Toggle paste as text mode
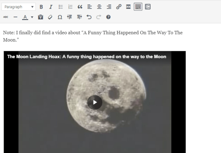The image size is (221, 153). pos(40,17)
